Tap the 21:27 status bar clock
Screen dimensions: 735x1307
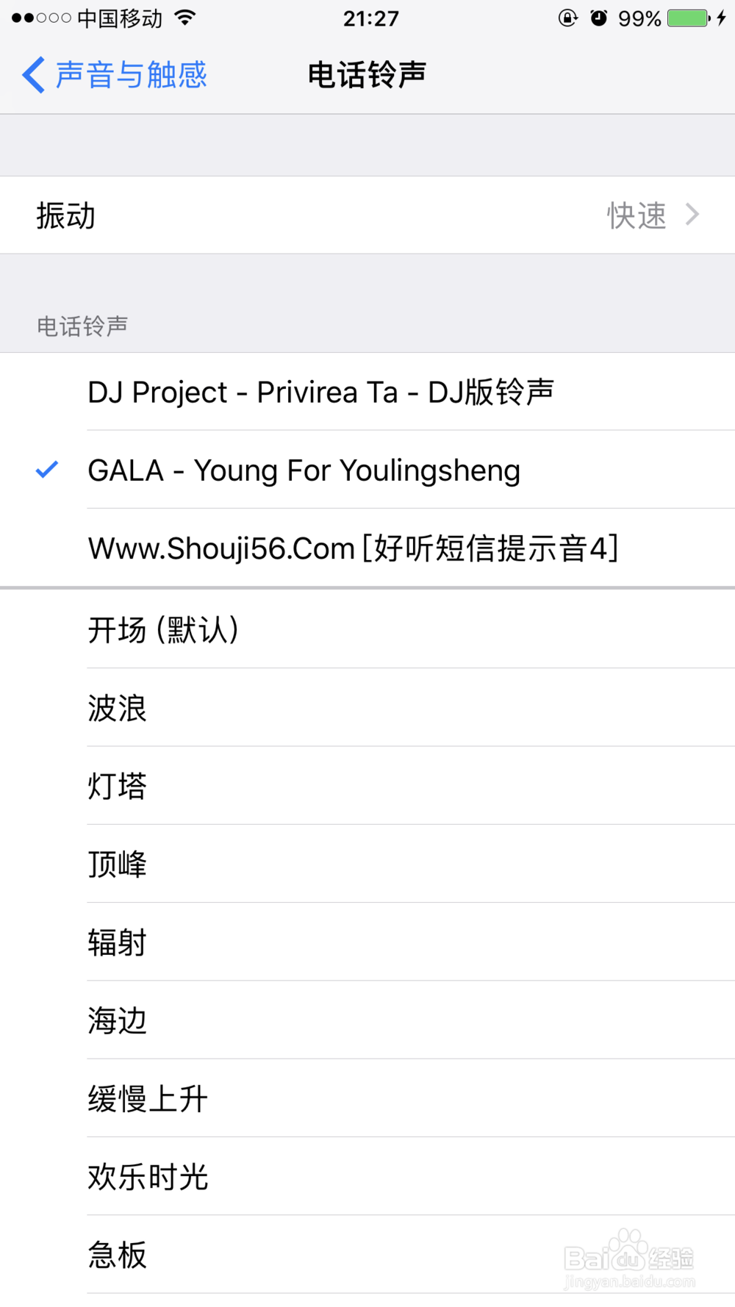click(x=370, y=18)
